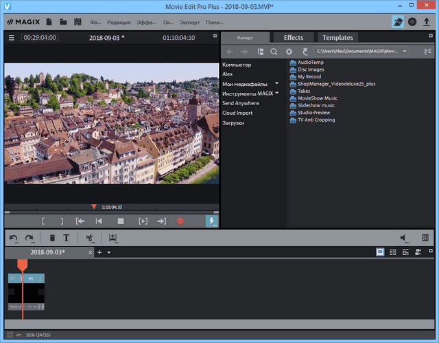Click the search magnifier in the media pool

[x=274, y=52]
